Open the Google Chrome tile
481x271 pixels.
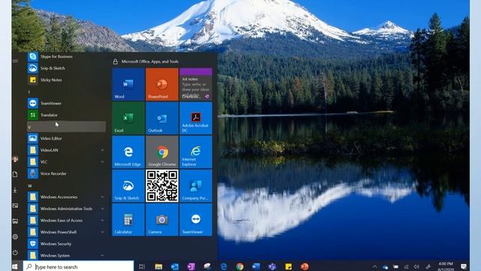[x=162, y=152]
